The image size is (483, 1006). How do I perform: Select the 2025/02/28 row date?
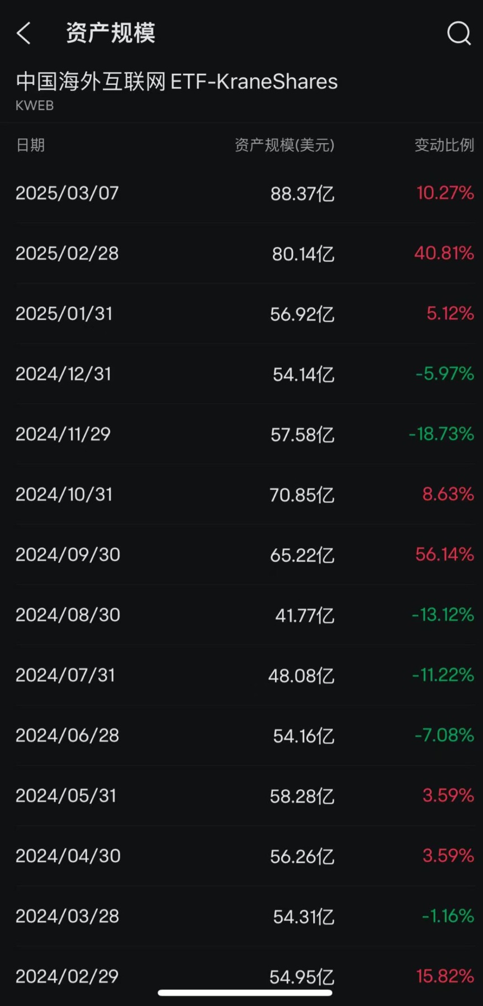pyautogui.click(x=67, y=254)
